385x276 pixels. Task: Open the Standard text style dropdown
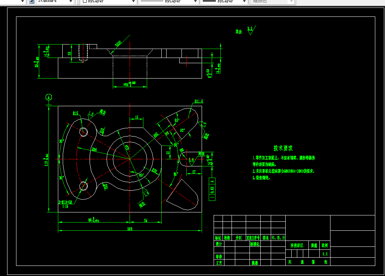(x=71, y=1)
